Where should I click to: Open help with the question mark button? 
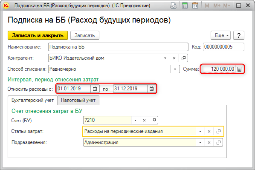(x=239, y=35)
